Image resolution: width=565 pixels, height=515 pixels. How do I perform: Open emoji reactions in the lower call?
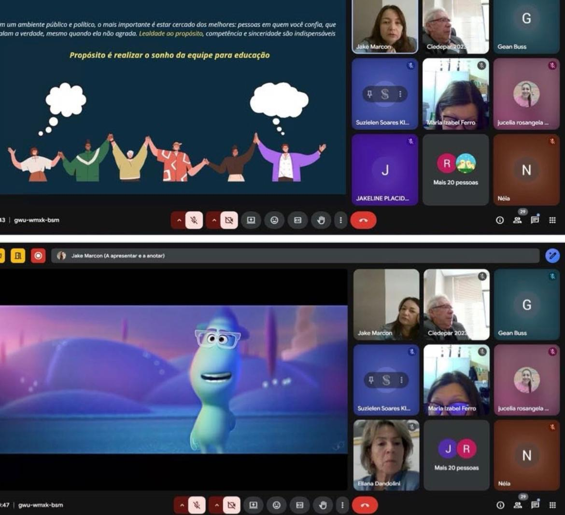pyautogui.click(x=276, y=505)
